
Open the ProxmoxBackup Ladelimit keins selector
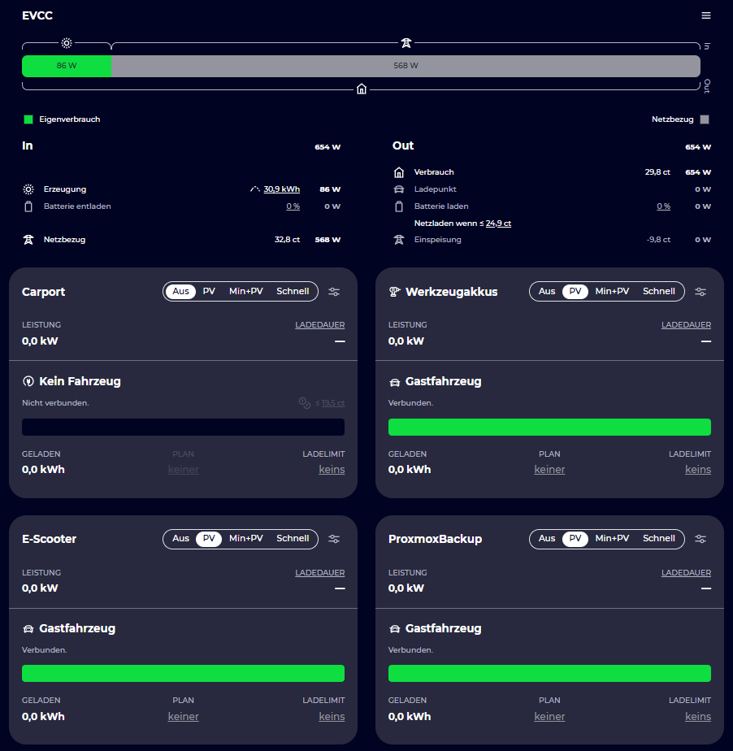click(x=698, y=717)
